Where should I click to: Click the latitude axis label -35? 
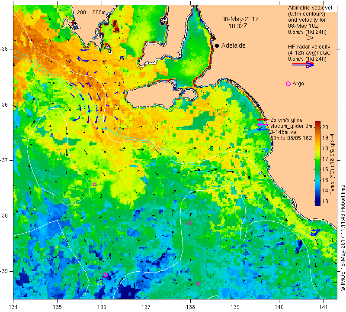click(5, 49)
